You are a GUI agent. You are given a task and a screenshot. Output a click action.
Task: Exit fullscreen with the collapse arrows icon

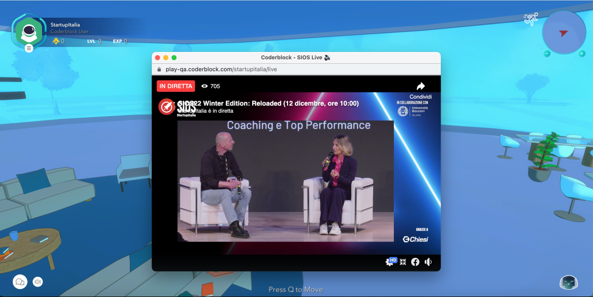[x=403, y=262]
